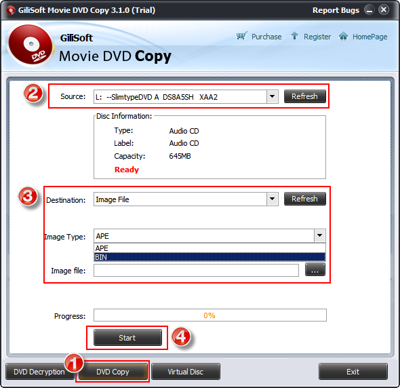
Task: Click into the Image file path field
Action: (196, 271)
